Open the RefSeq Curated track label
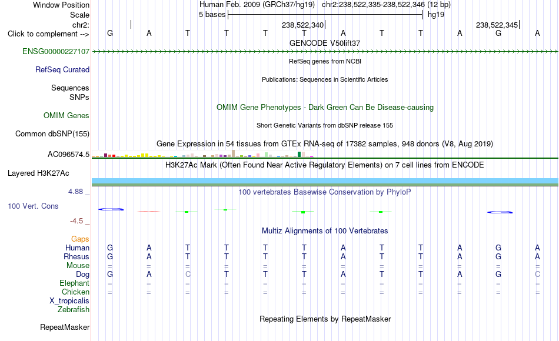Viewport: 559px width, 341px height. (x=62, y=69)
